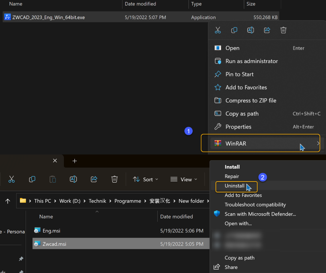
Task: Choose Run as administrator
Action: [267, 61]
